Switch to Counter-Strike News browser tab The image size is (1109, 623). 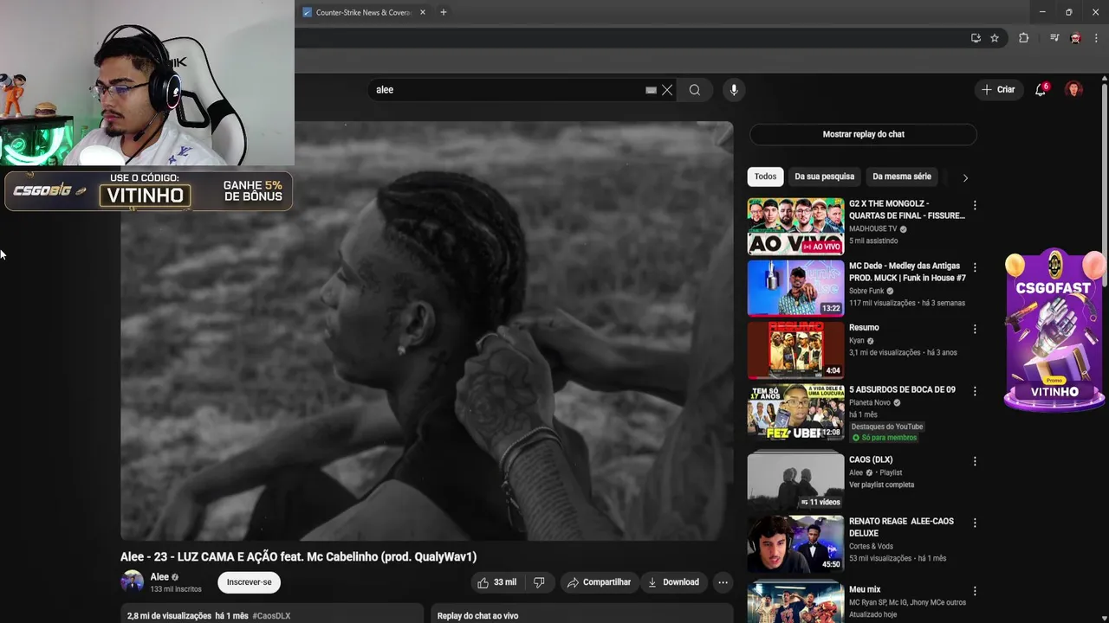tap(363, 12)
